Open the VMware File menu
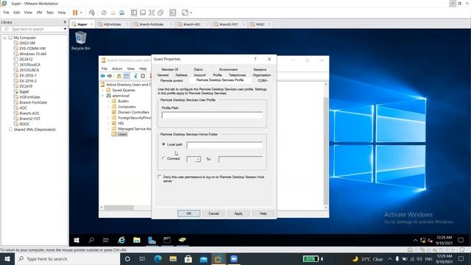Image resolution: width=471 pixels, height=265 pixels. [x=6, y=13]
